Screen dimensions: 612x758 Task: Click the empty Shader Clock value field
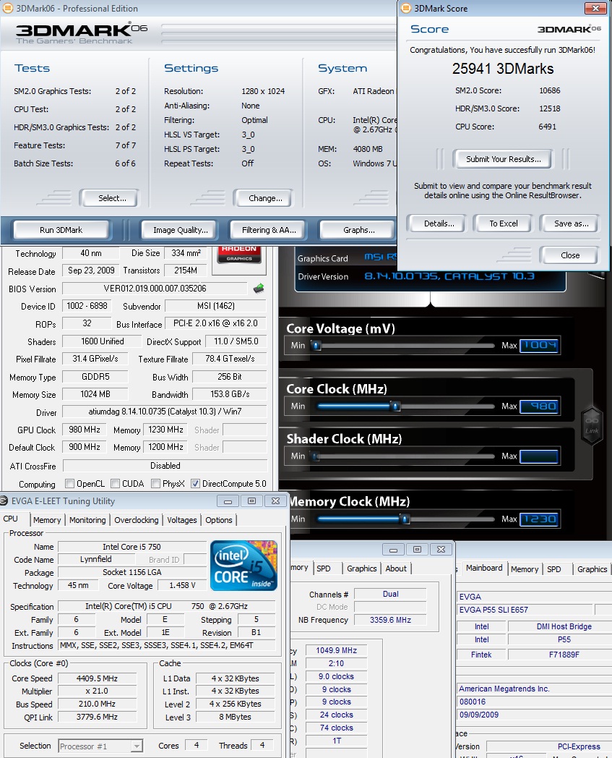[x=540, y=456]
